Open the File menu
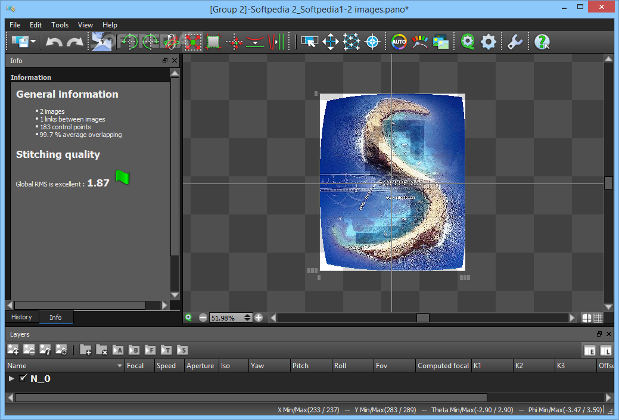This screenshot has height=420, width=619. [15, 25]
